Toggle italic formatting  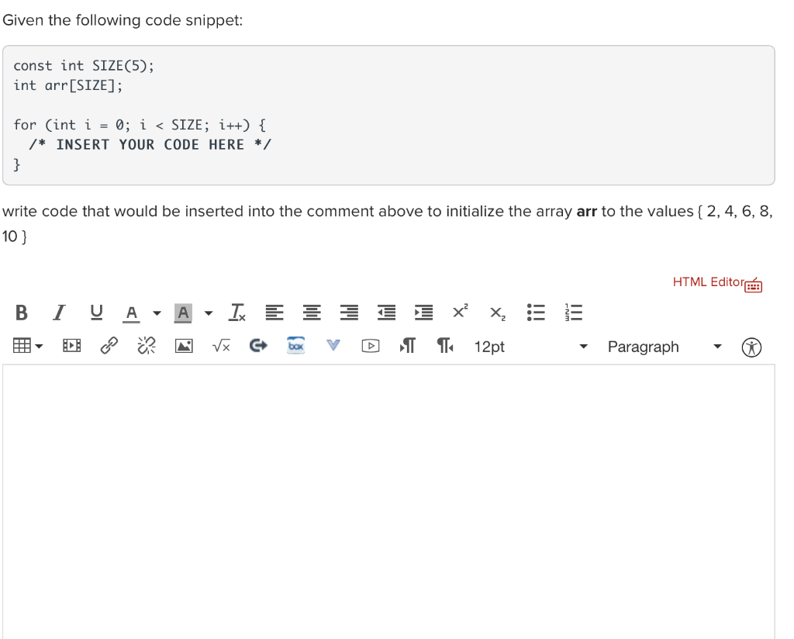tap(59, 313)
